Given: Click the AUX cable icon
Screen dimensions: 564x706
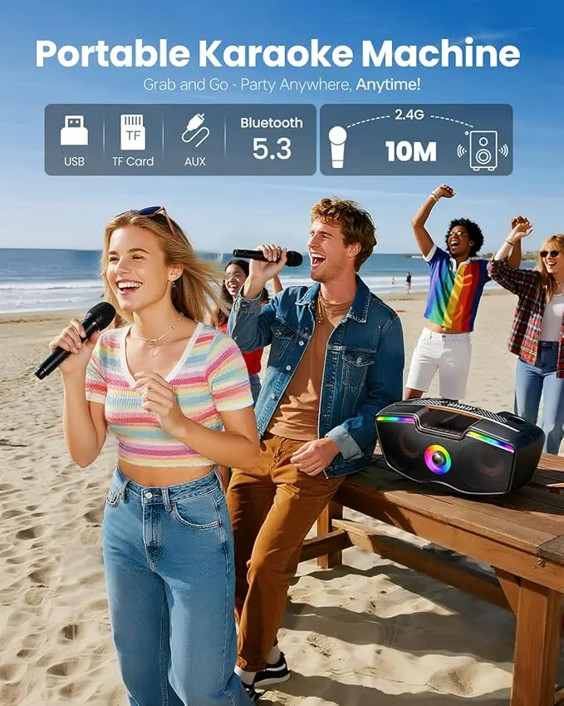Looking at the screenshot, I should (195, 131).
